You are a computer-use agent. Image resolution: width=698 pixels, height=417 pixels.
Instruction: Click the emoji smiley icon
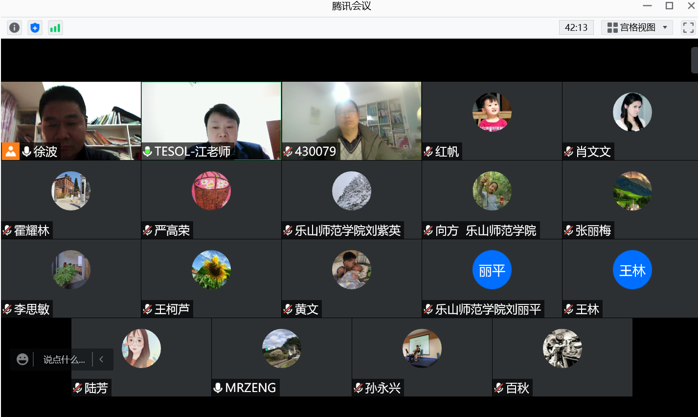pyautogui.click(x=23, y=359)
